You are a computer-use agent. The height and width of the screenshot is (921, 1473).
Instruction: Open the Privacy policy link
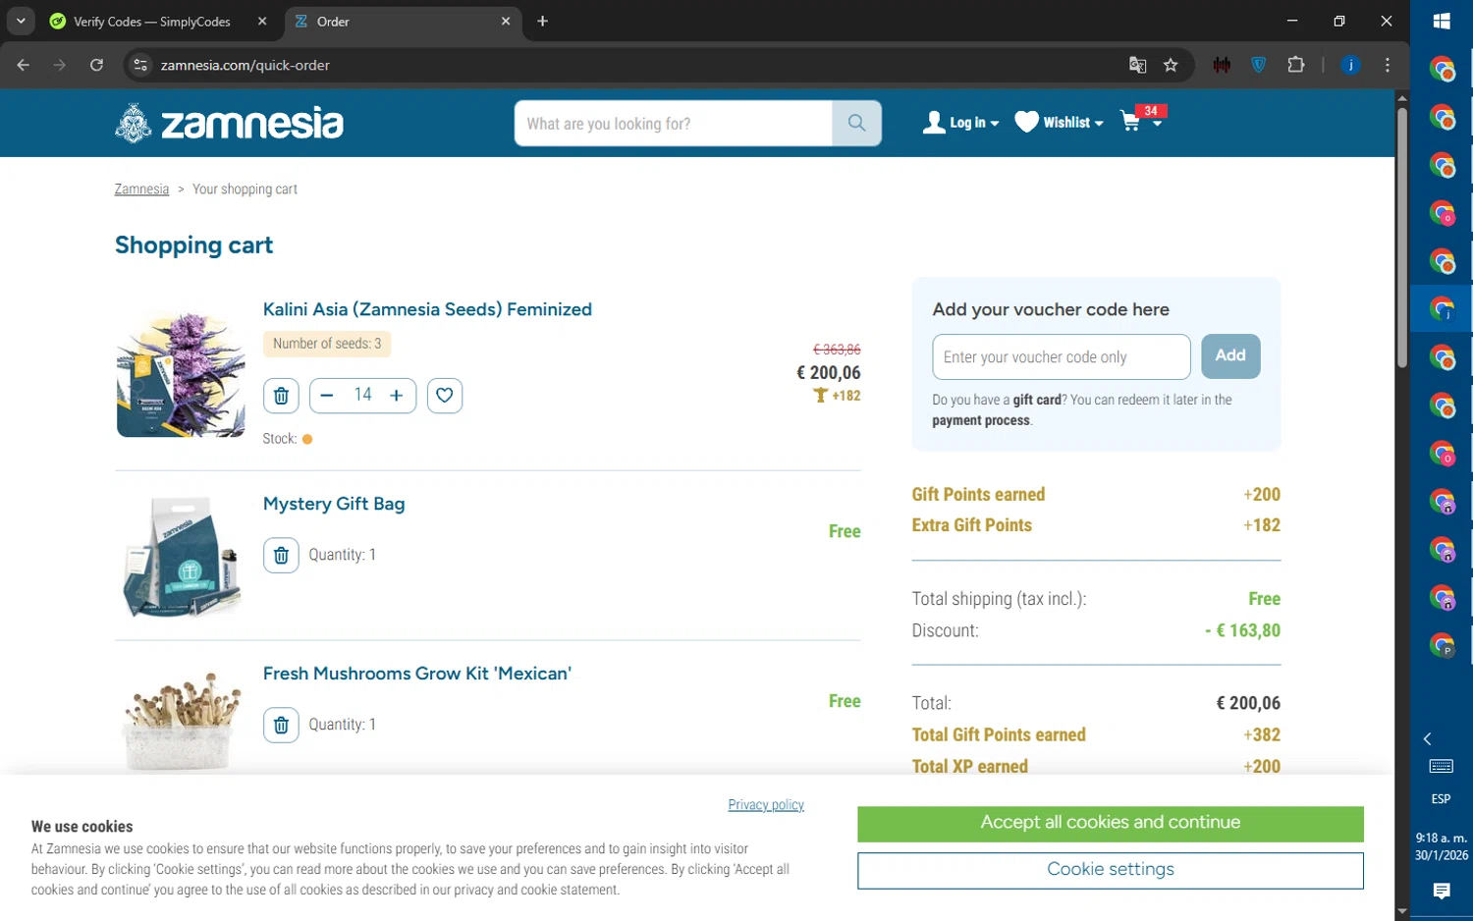[x=766, y=805]
